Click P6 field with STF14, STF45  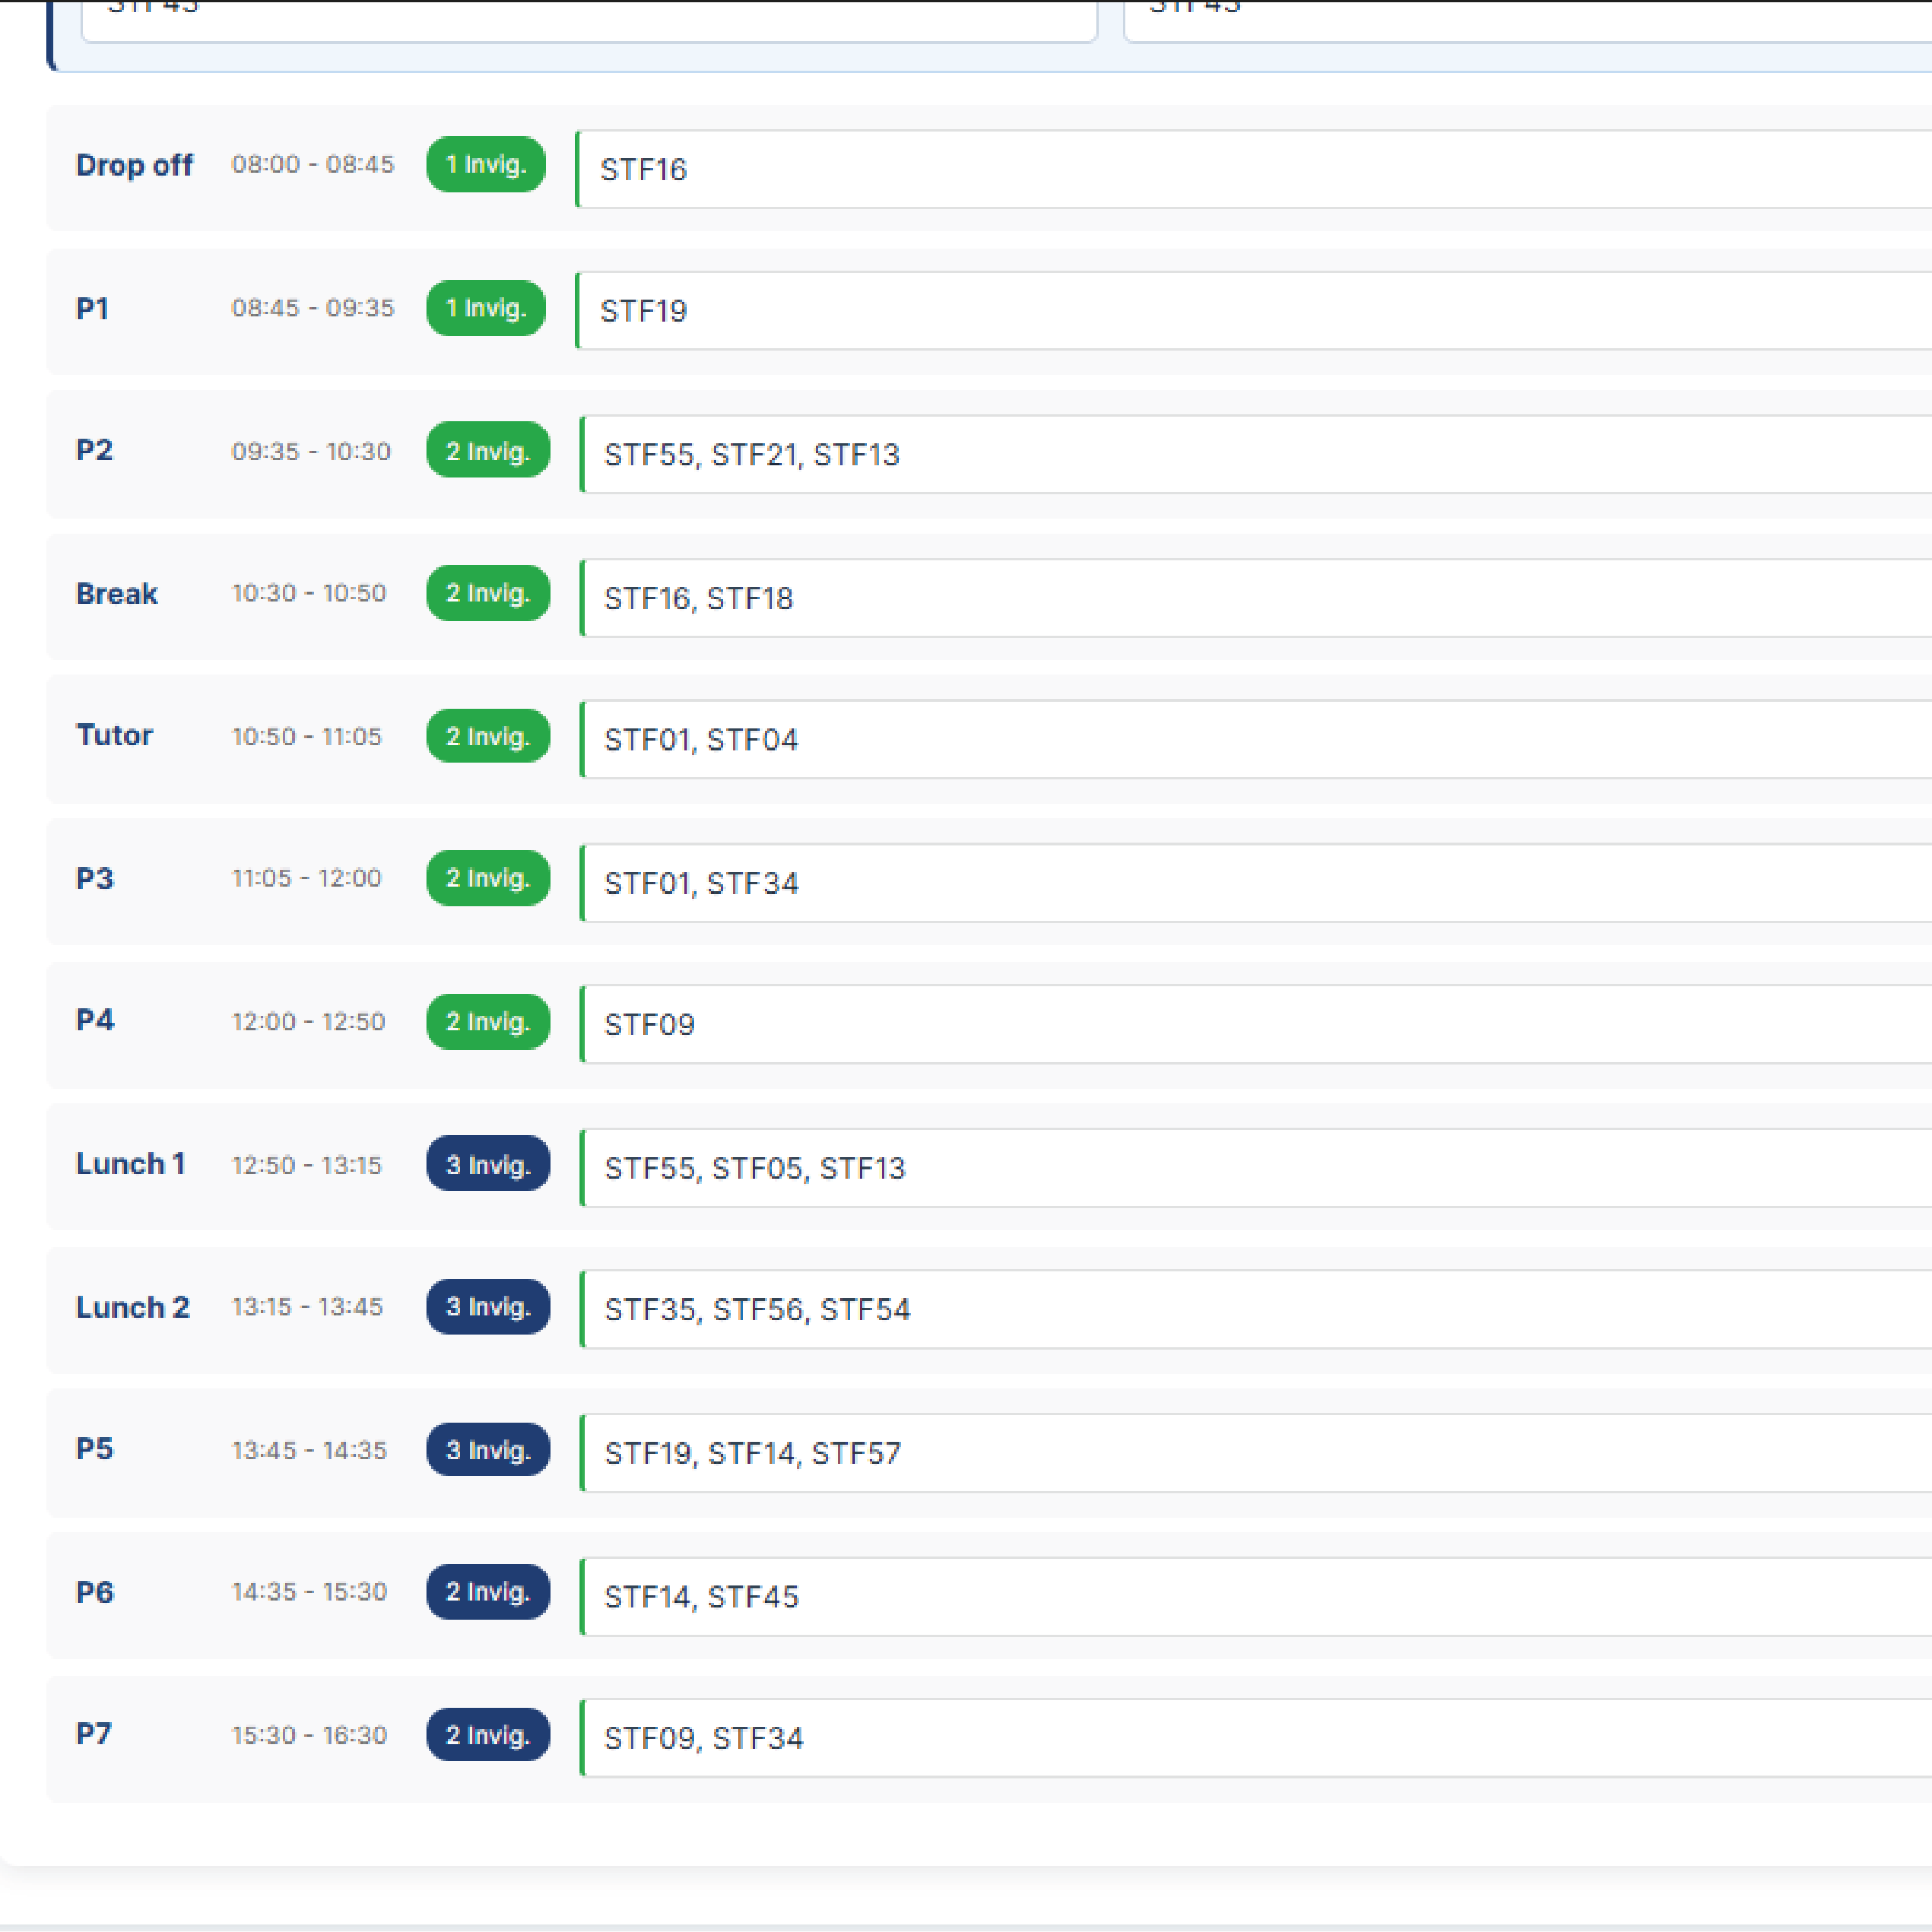[1256, 1597]
